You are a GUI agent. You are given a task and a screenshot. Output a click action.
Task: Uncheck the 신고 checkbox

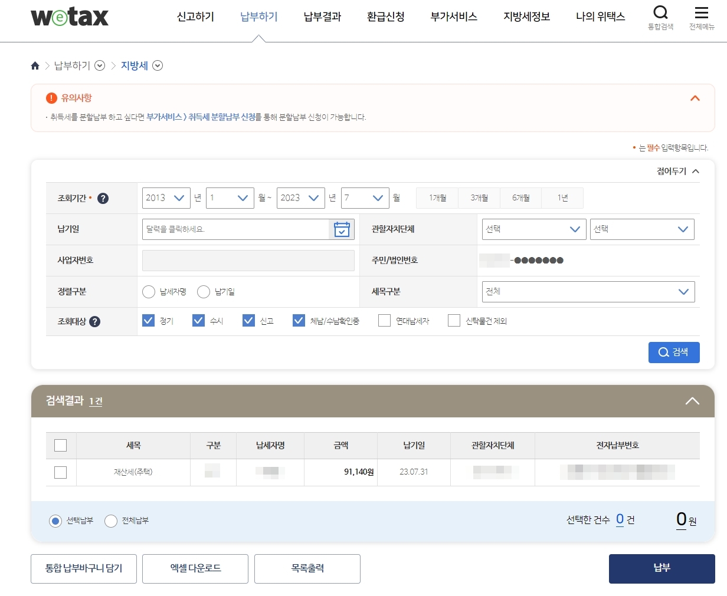pos(248,320)
